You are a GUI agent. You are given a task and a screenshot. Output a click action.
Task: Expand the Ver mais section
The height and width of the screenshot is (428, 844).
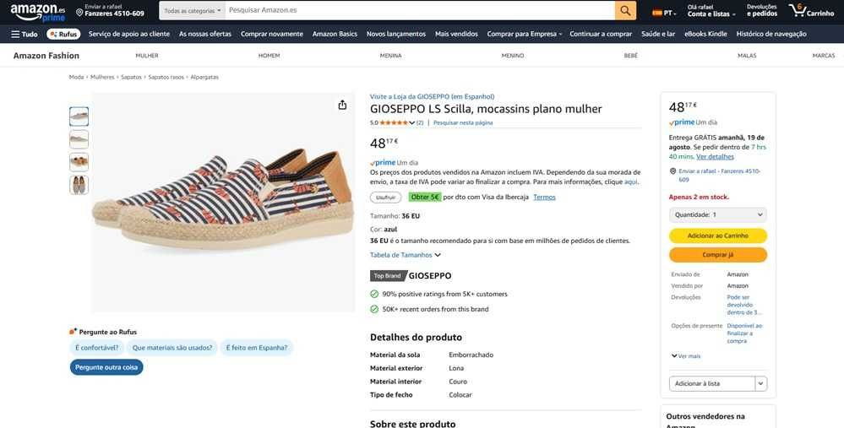(x=686, y=356)
